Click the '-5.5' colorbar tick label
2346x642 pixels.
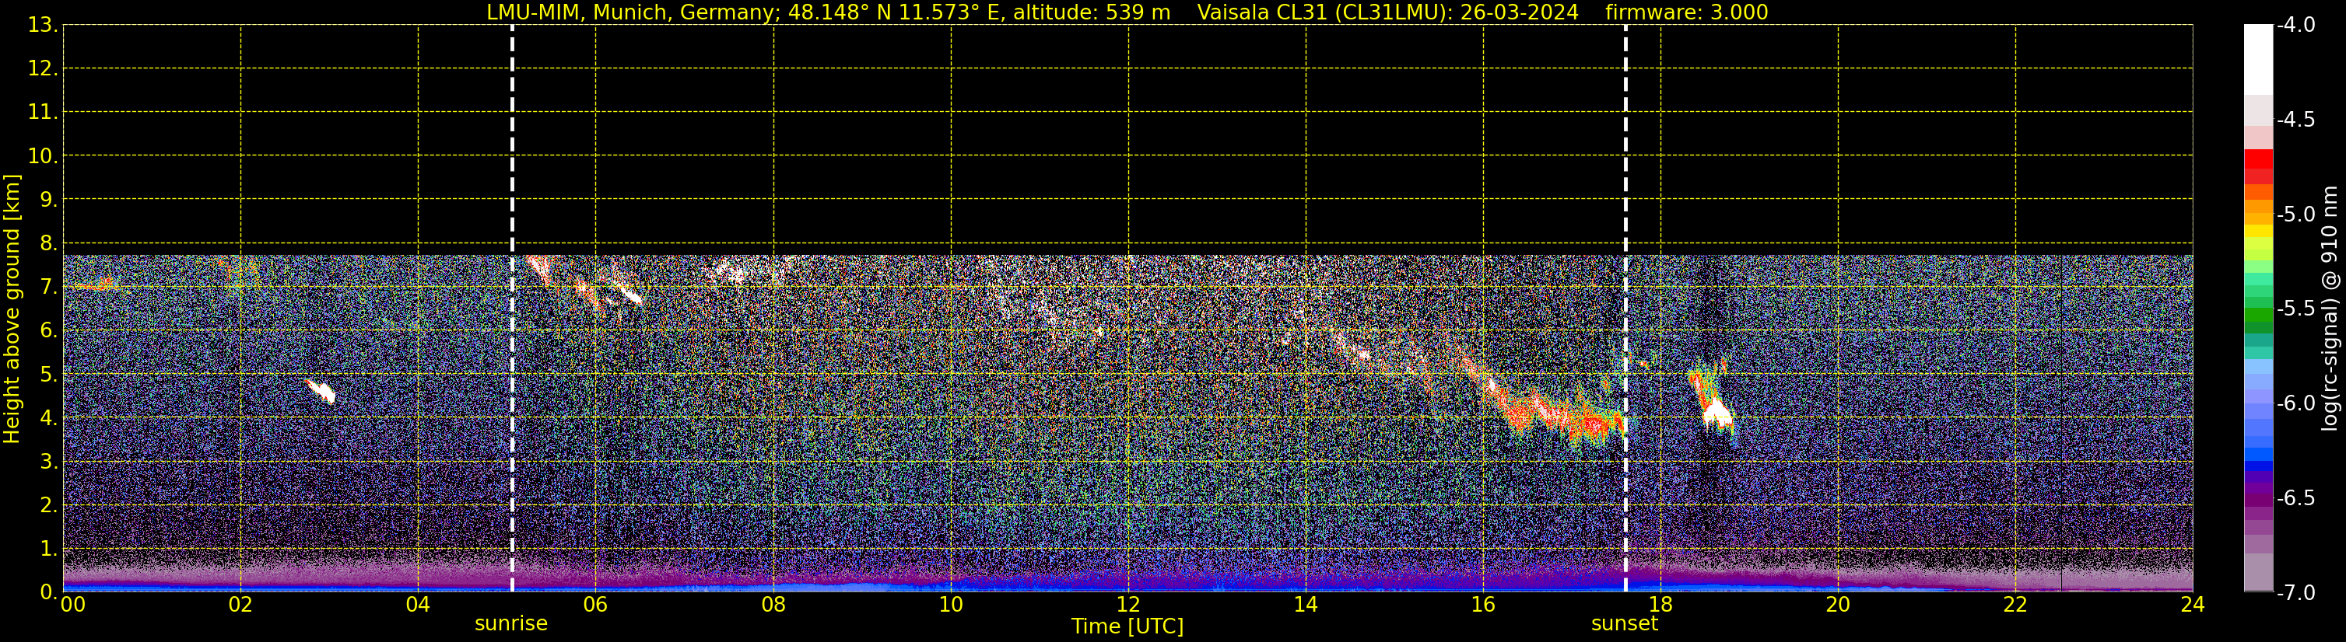pyautogui.click(x=2295, y=309)
